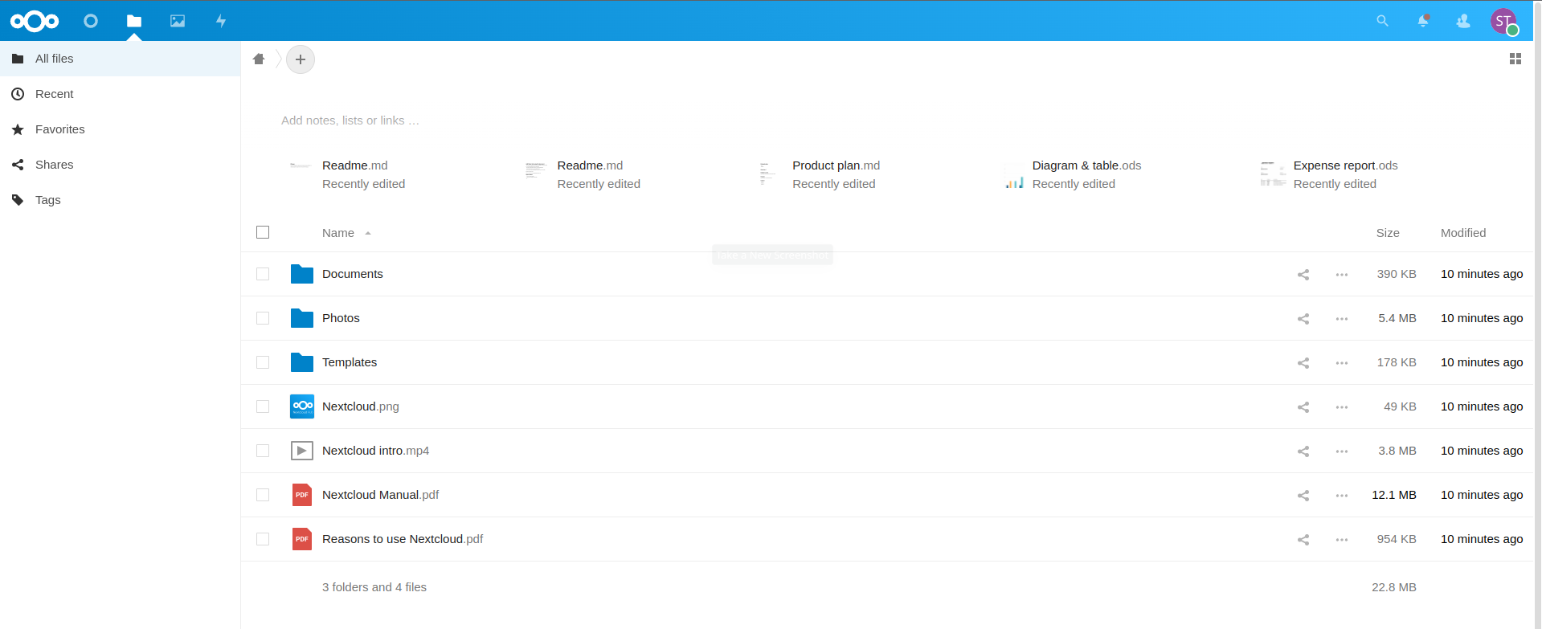Open Nextcloud Manual.pdf file name
This screenshot has height=629, width=1542.
tap(381, 495)
